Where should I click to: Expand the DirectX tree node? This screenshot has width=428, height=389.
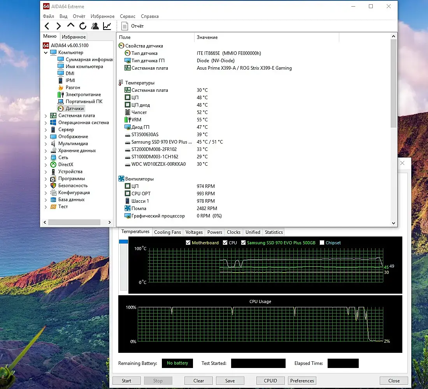(x=46, y=165)
